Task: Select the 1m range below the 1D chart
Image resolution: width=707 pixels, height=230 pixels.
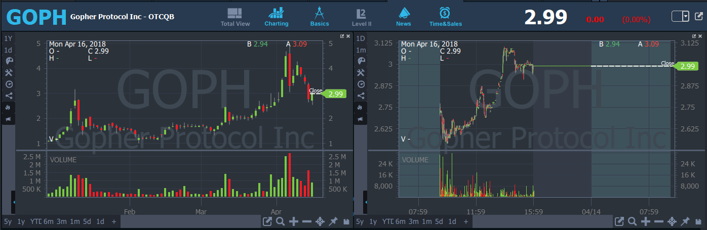Action: pyautogui.click(x=427, y=221)
